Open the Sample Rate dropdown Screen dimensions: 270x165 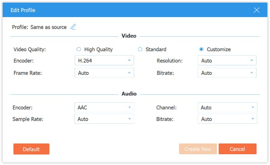click(104, 119)
